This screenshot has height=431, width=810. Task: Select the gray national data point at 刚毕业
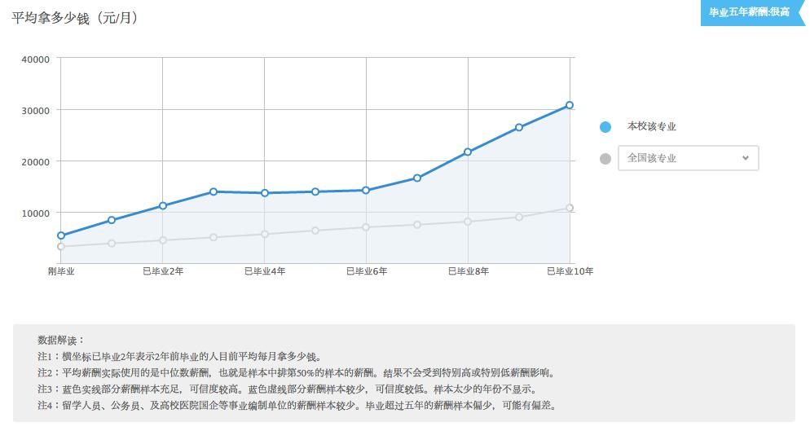61,247
